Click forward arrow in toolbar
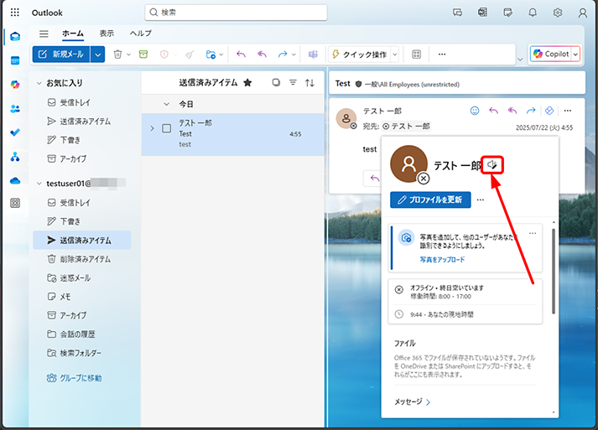Screen dimensions: 598x430 point(283,54)
